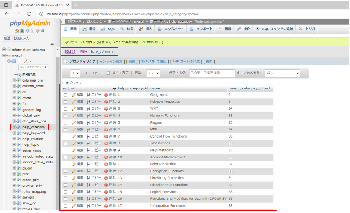
Task: Switch to the 検索 tab
Action: pyautogui.click(x=127, y=29)
